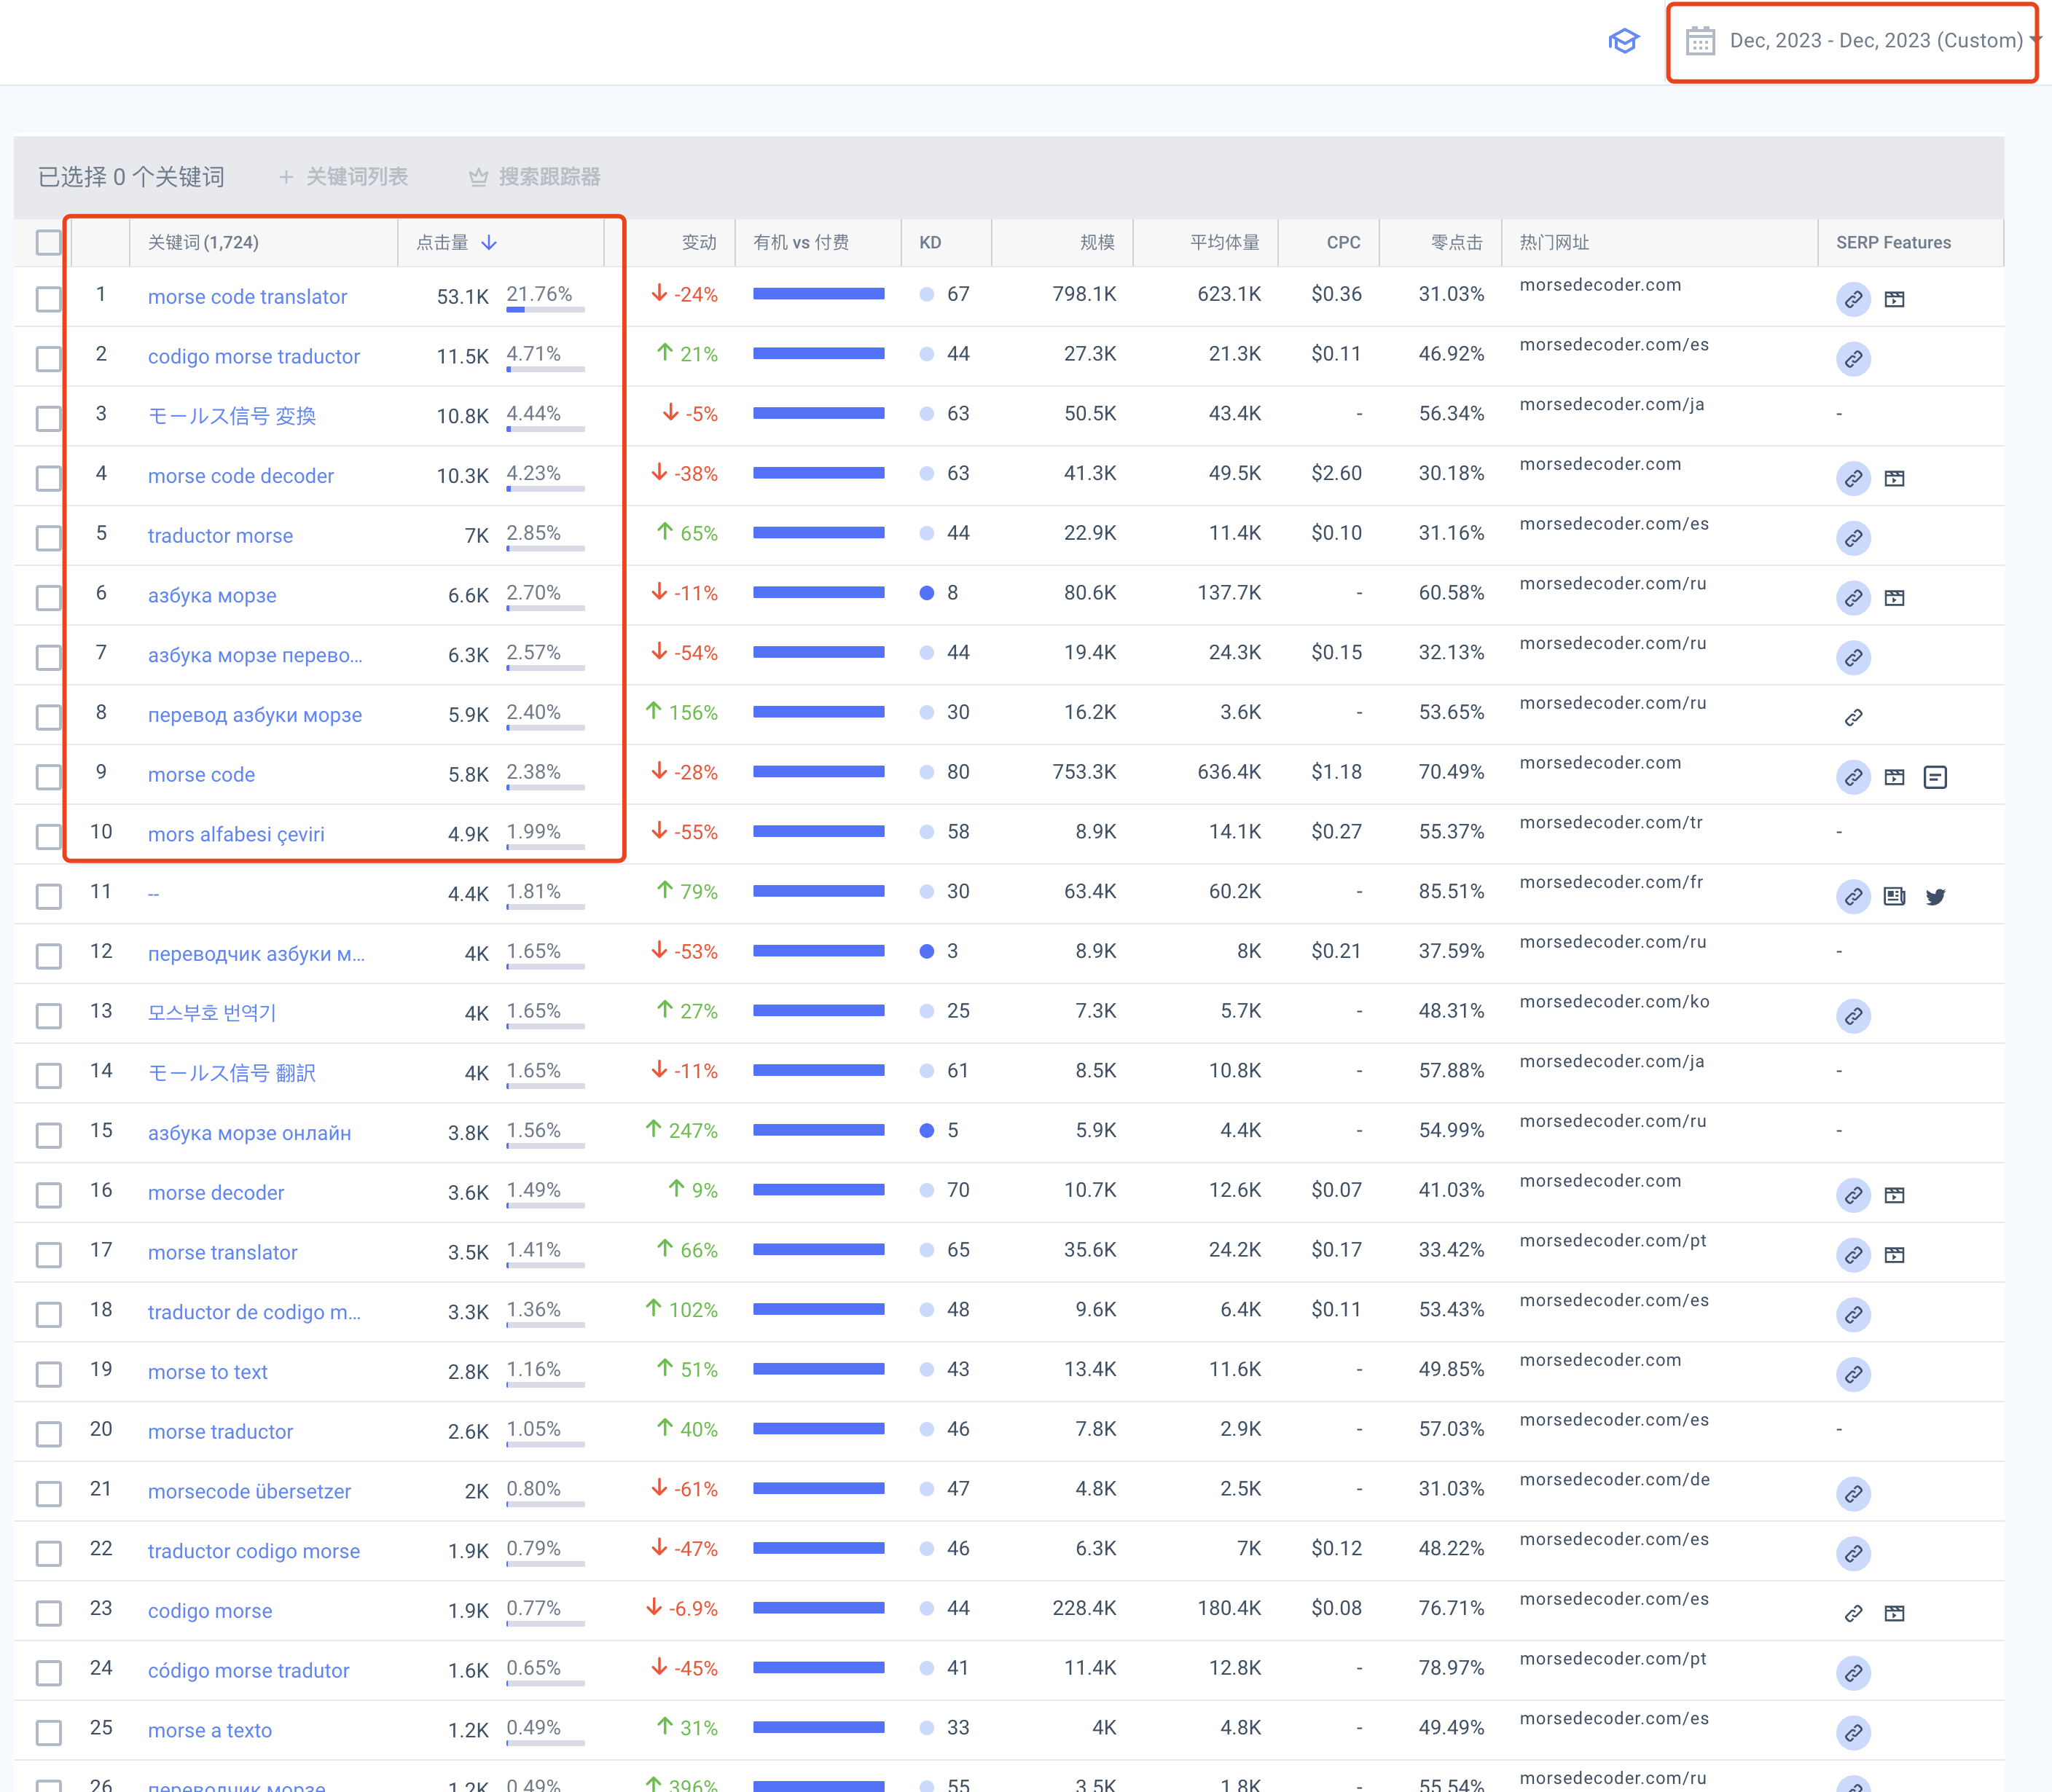Viewport: 2052px width, 1792px height.
Task: Click link icon for morse code translator row
Action: coord(1853,299)
